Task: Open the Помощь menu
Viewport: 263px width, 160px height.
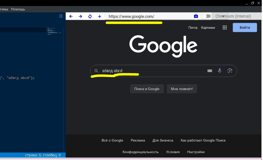Action: click(18, 9)
